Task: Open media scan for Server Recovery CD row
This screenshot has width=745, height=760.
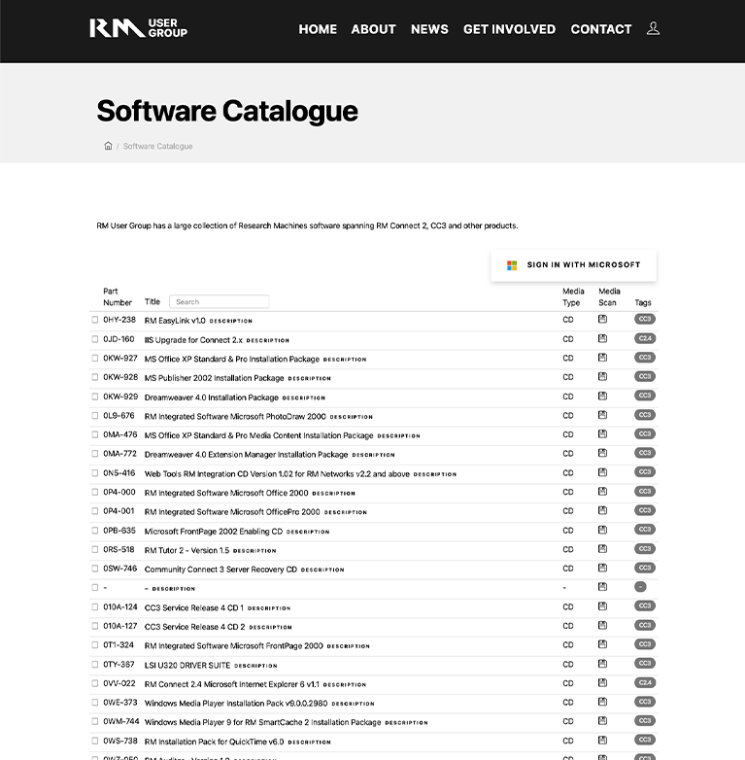Action: click(602, 568)
